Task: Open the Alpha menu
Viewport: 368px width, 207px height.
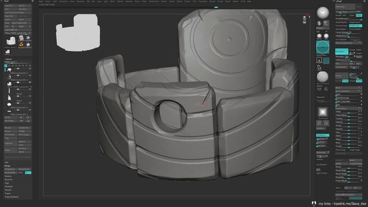Action: 41,1
